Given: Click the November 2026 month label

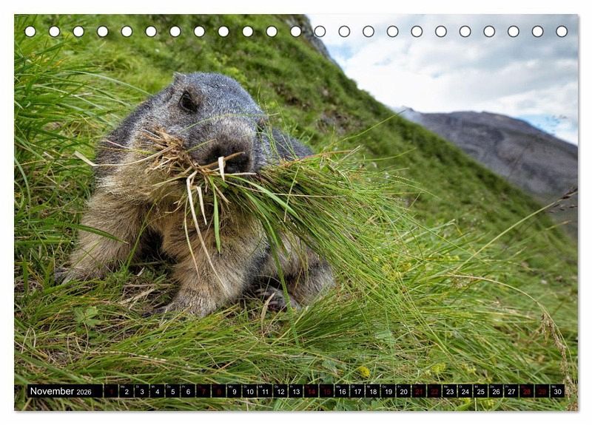Looking at the screenshot, I should coord(61,391).
